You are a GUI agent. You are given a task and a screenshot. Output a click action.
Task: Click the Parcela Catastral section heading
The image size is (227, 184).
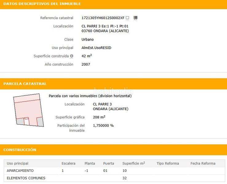(x=25, y=84)
